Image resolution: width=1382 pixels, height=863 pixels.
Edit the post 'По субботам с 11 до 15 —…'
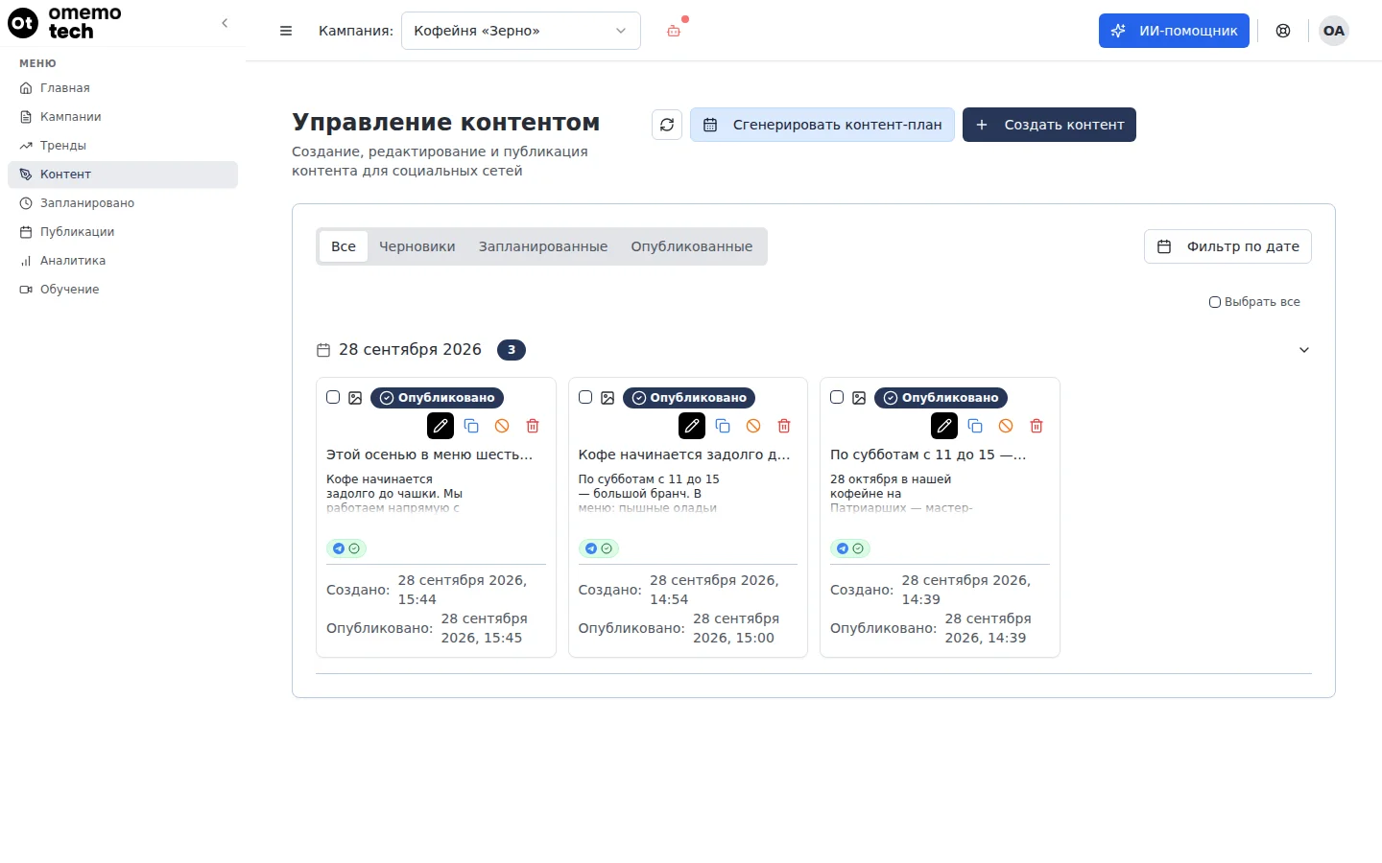[x=944, y=426]
